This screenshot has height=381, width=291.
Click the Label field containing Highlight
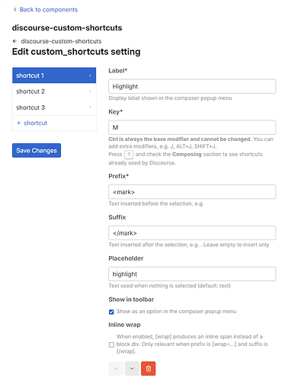click(192, 86)
